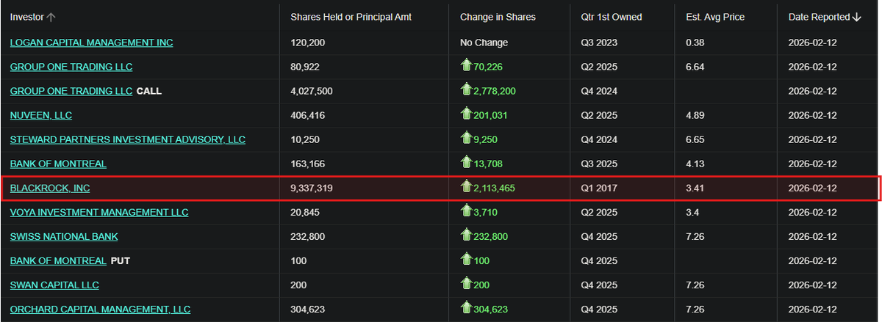Select the 9,337,319 shares cell
The height and width of the screenshot is (322, 882).
[x=312, y=189]
